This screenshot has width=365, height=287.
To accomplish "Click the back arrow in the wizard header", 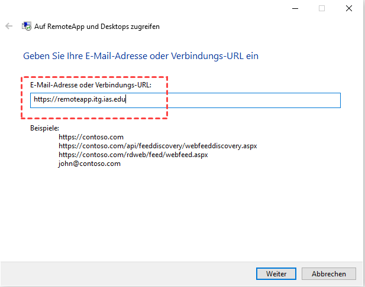I will pyautogui.click(x=9, y=27).
